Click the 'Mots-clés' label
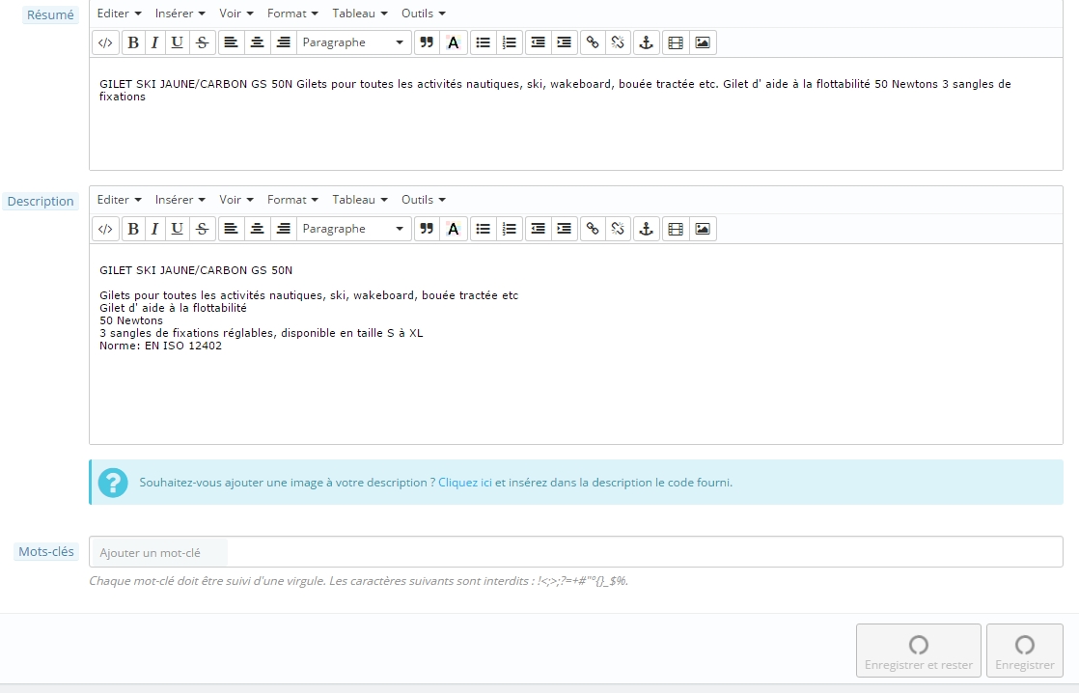1079x693 pixels. click(46, 551)
